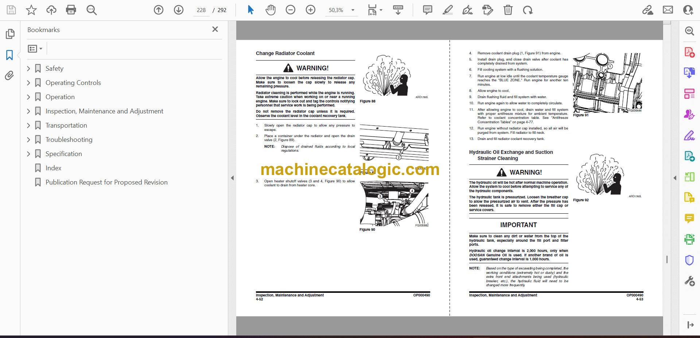
Task: Click the Zoom In plus button
Action: [310, 10]
